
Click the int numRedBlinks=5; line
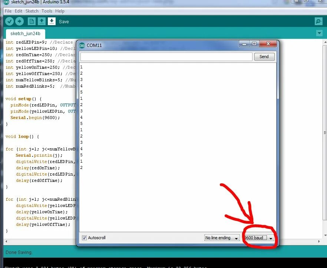[30, 86]
